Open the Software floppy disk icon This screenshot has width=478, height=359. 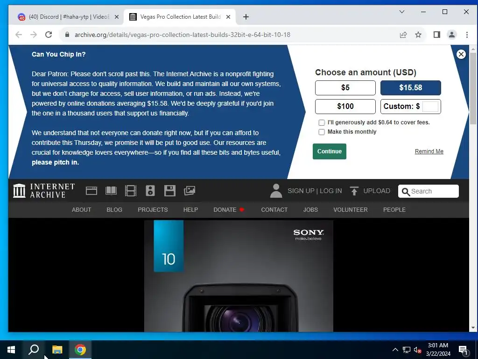[170, 191]
